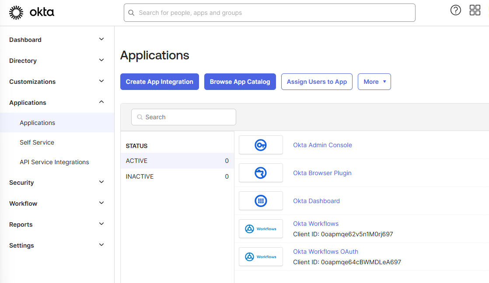Viewport: 489px width, 283px height.
Task: Filter by ACTIVE status
Action: (177, 161)
